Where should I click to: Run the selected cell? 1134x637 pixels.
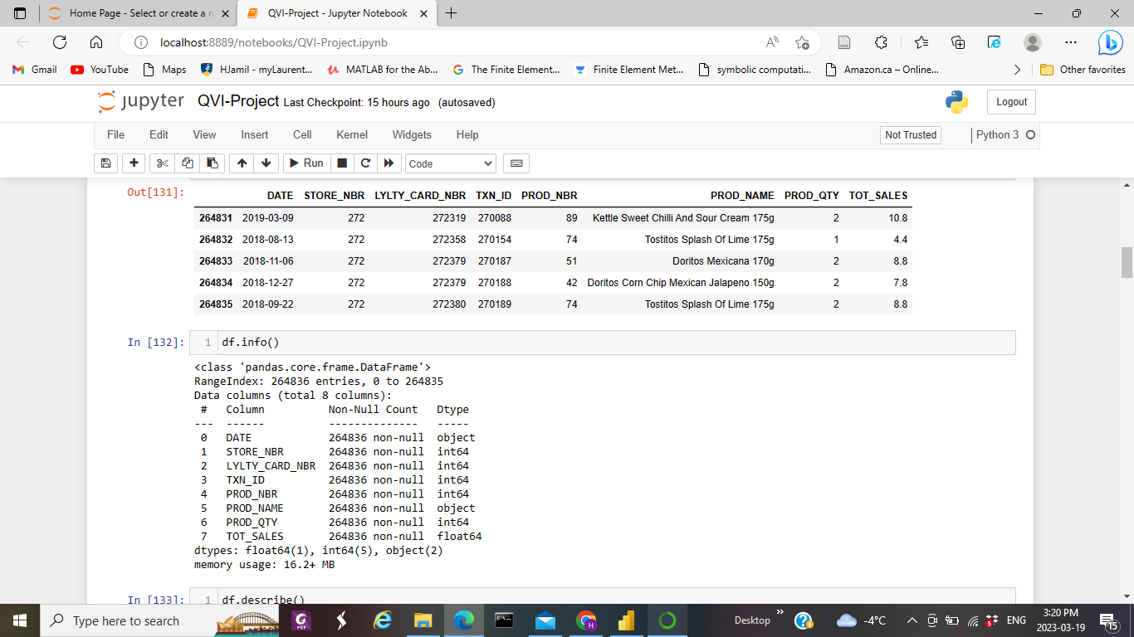pos(306,163)
